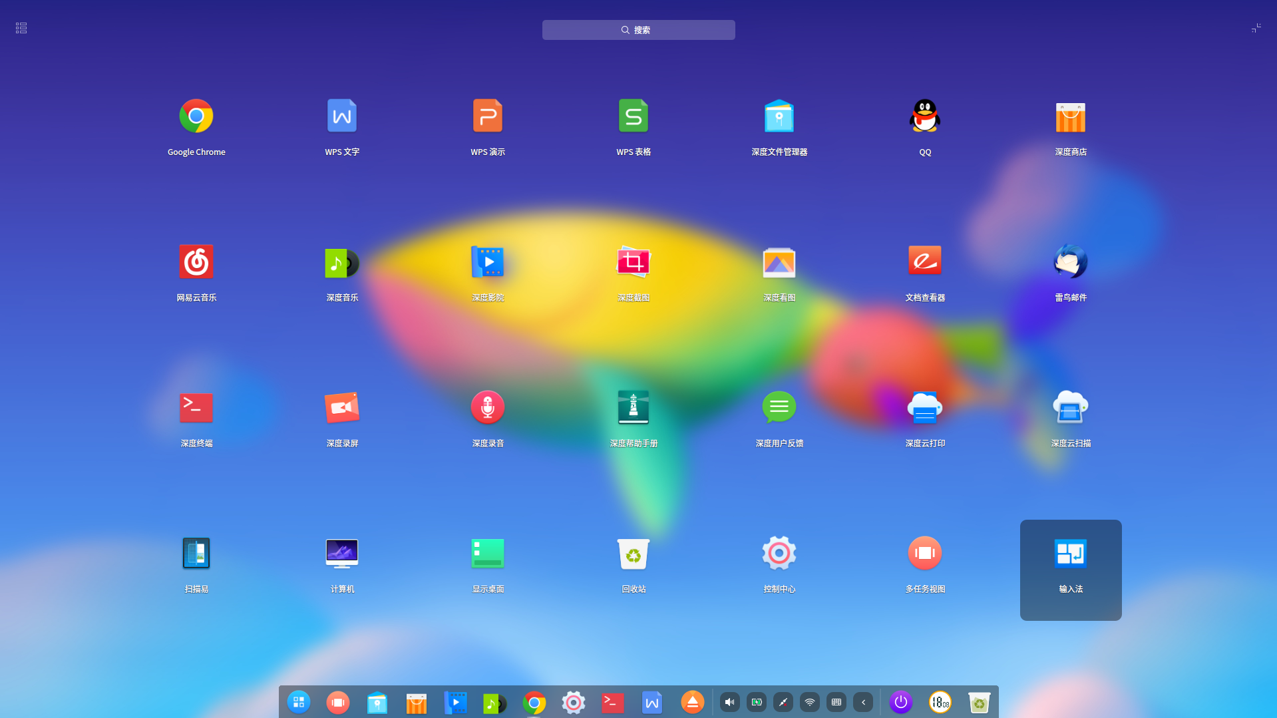Open 深度云打印 cloud print app
The width and height of the screenshot is (1277, 718).
924,408
